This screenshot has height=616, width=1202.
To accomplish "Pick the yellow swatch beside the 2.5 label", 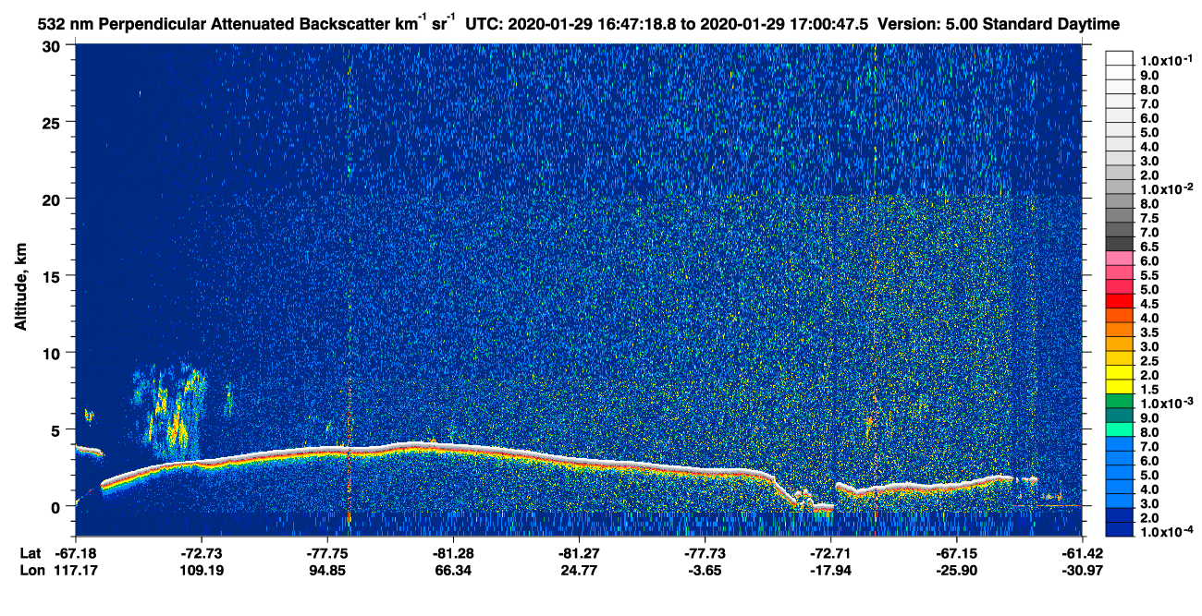I will click(1120, 358).
